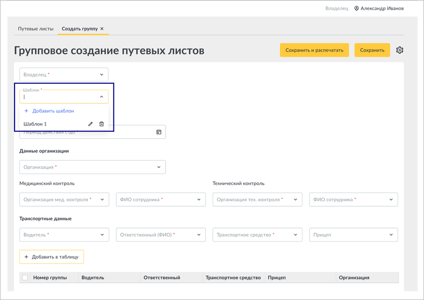Click the user profile icon near Александр Иванов
The width and height of the screenshot is (424, 300).
click(x=356, y=8)
